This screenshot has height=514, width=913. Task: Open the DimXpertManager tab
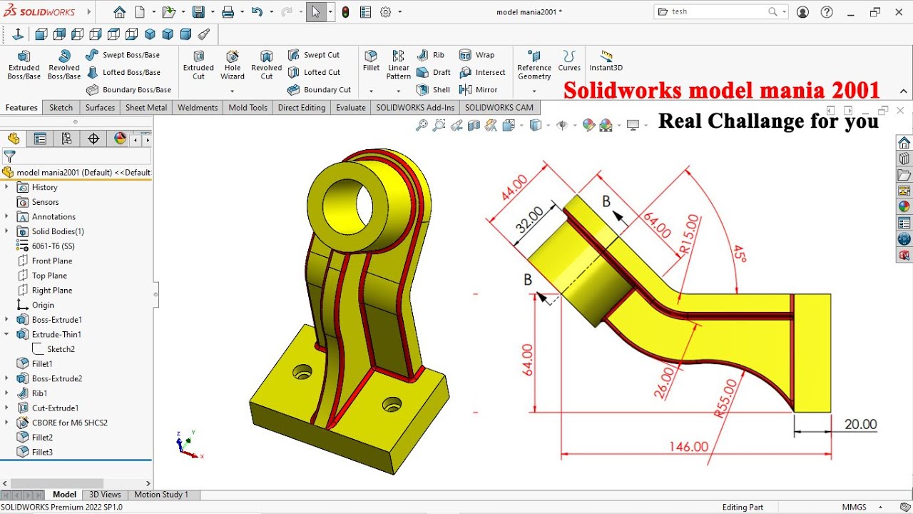click(x=93, y=138)
